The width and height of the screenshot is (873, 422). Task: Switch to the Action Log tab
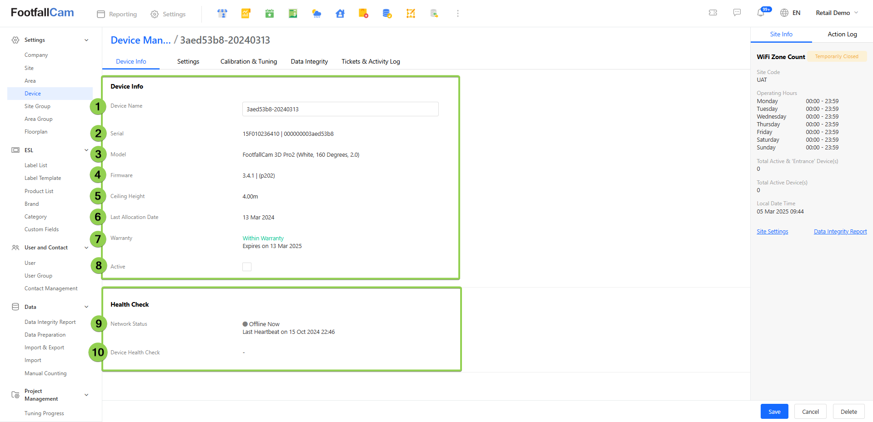[x=842, y=34]
